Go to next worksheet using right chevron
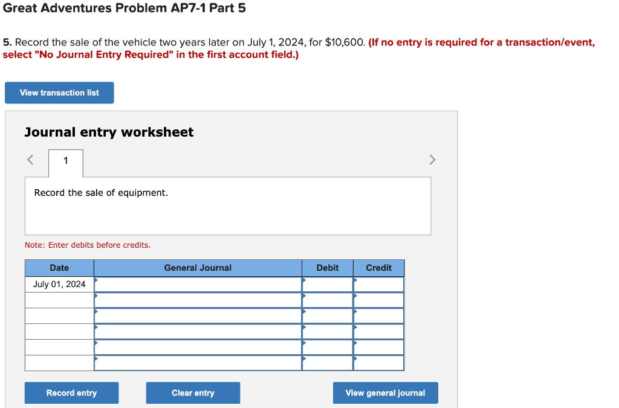 432,160
